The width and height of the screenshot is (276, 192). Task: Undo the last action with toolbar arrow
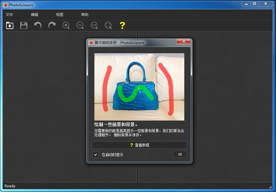(38, 25)
